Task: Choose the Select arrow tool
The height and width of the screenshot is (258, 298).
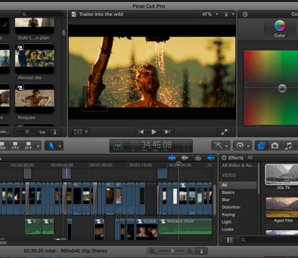Action: point(51,146)
